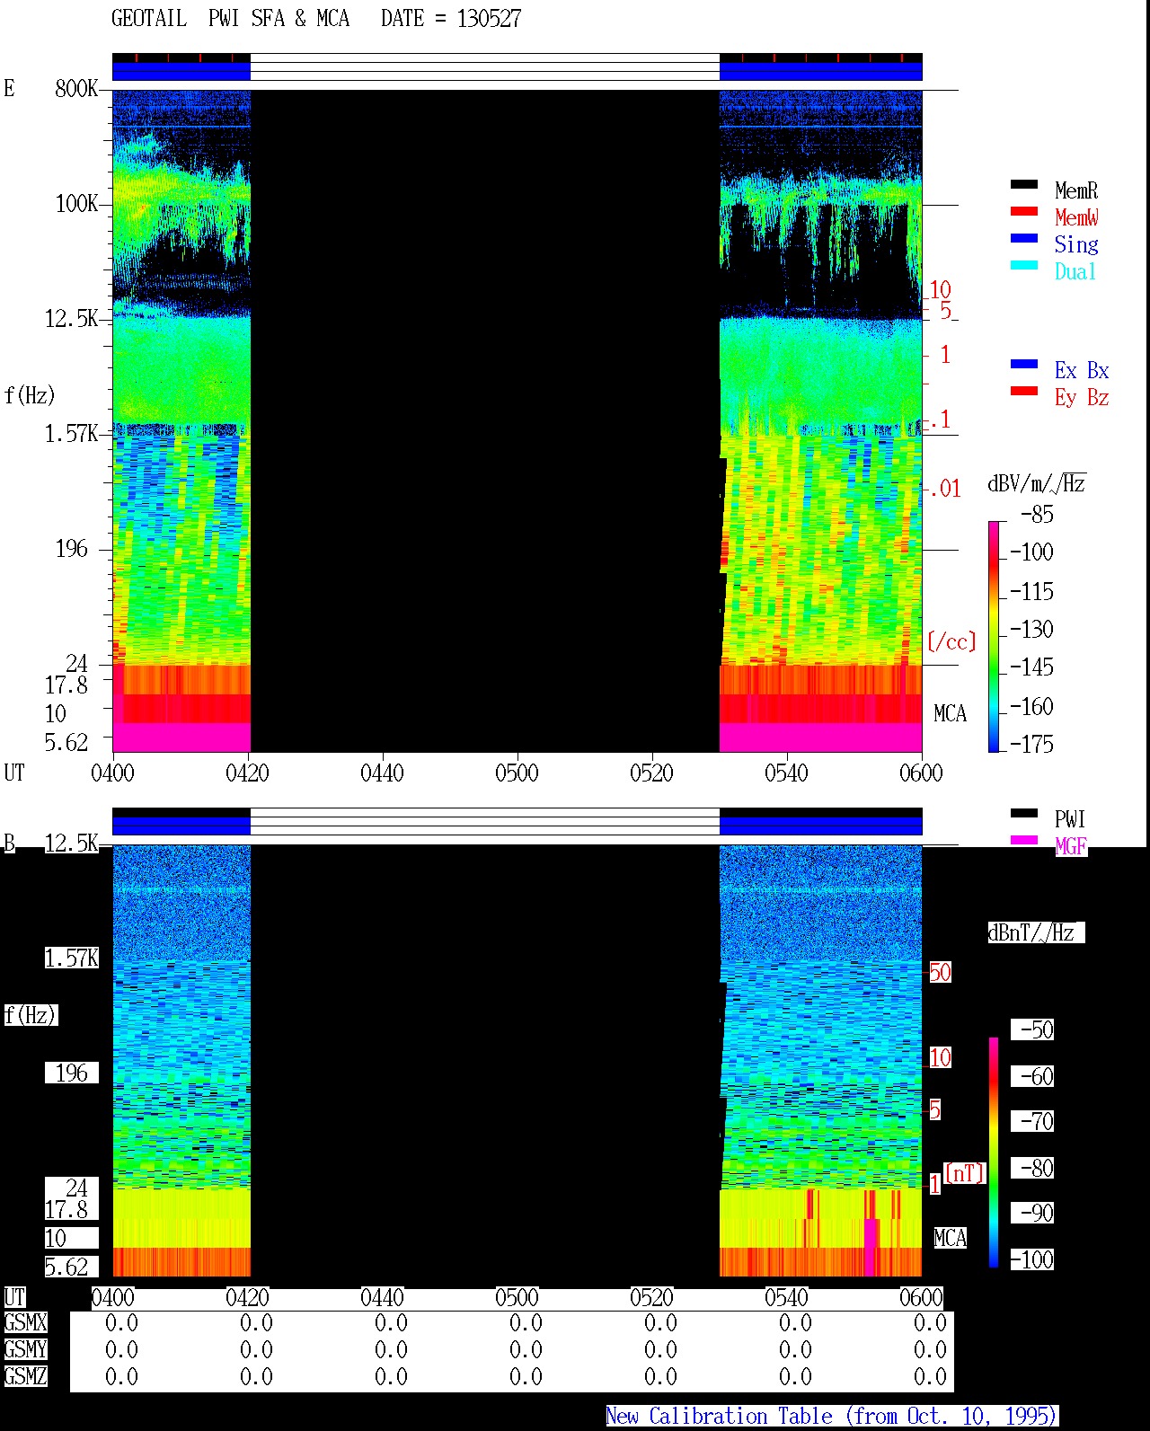This screenshot has height=1431, width=1150.
Task: Click the blue Ex Bx legend swatch
Action: click(1023, 365)
